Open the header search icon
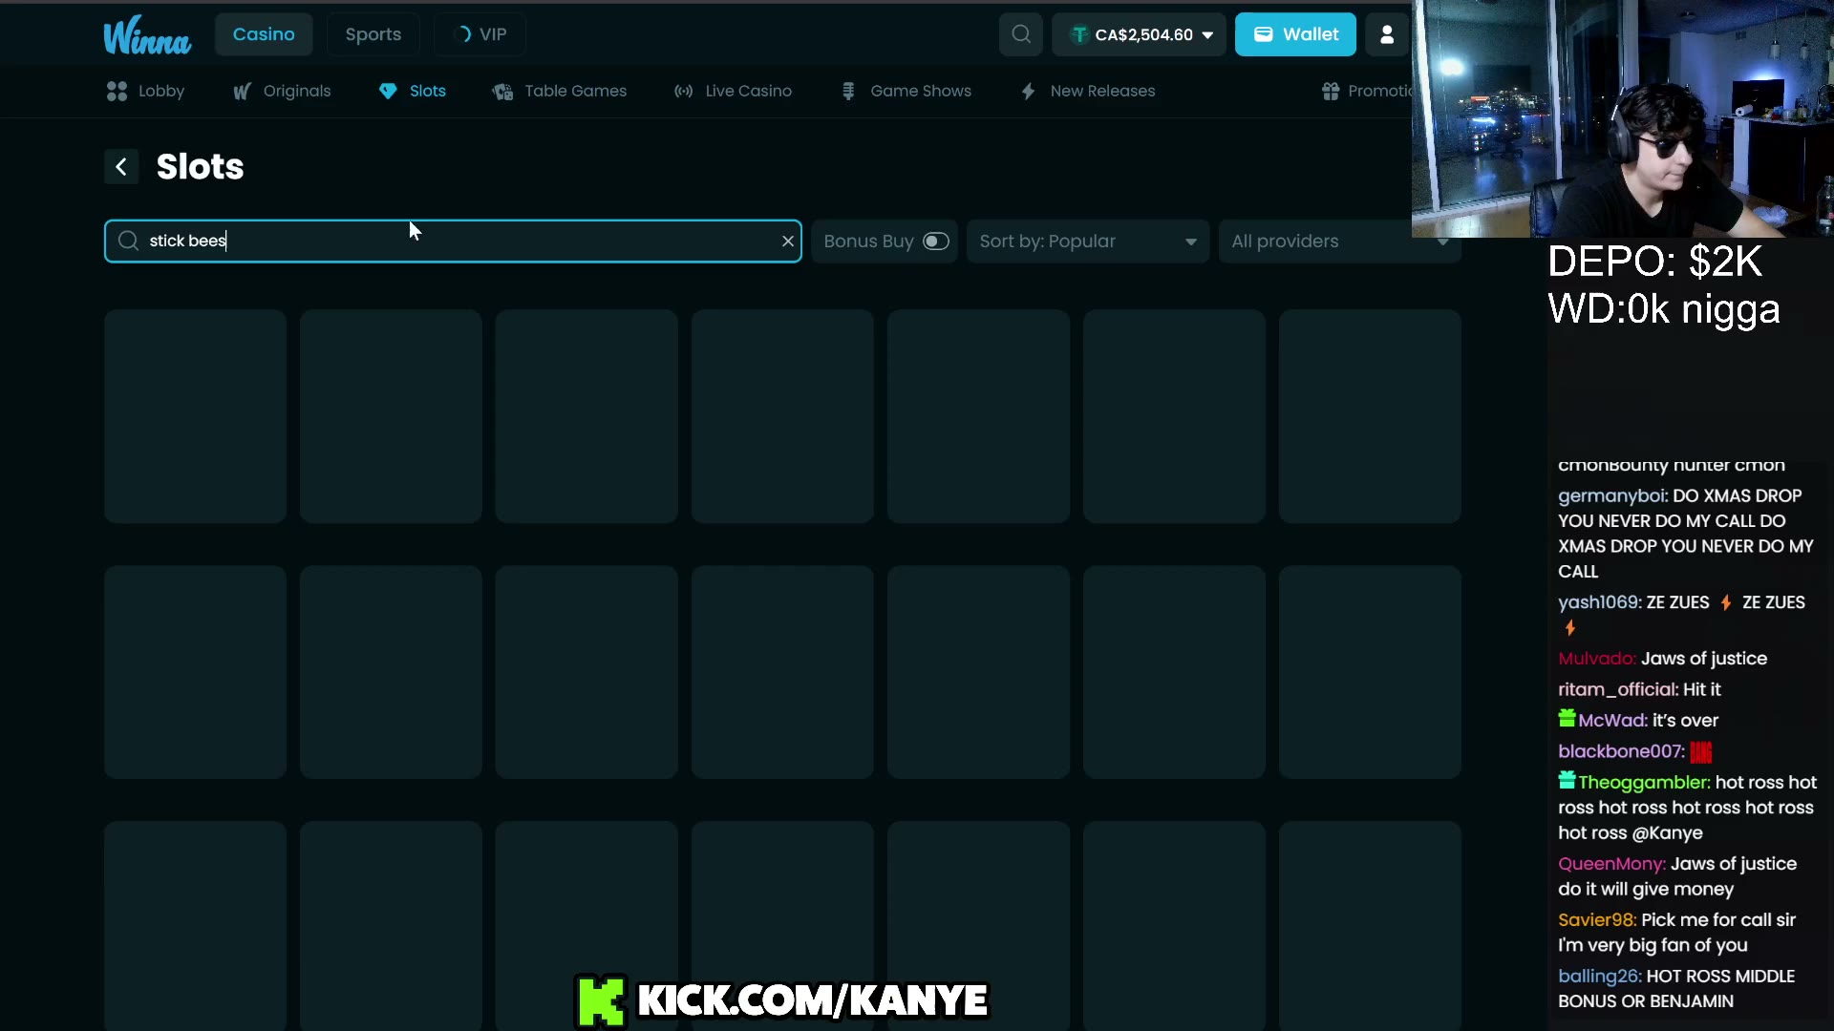Viewport: 1834px width, 1031px height. pos(1021,34)
